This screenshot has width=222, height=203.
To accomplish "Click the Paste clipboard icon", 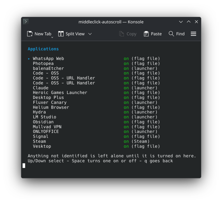I will click(146, 34).
